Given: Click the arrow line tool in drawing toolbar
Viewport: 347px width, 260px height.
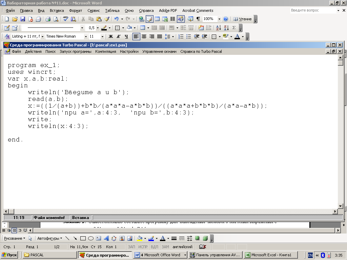Looking at the screenshot, I should tap(75, 238).
